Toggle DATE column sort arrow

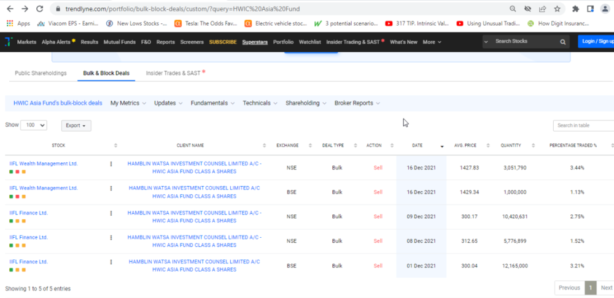click(442, 146)
